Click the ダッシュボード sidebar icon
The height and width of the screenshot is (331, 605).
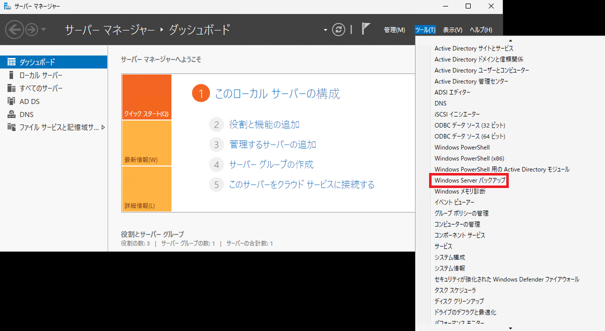tap(12, 62)
